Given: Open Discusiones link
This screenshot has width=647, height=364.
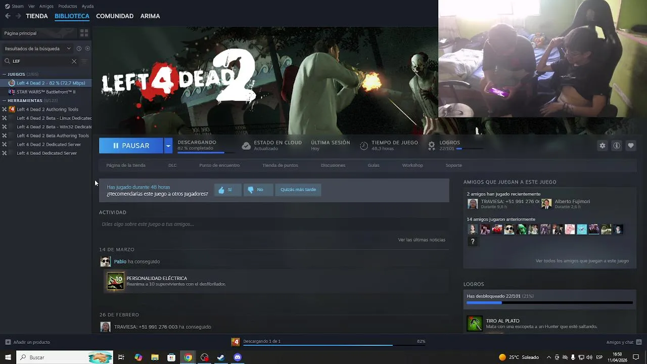Looking at the screenshot, I should coord(333,165).
